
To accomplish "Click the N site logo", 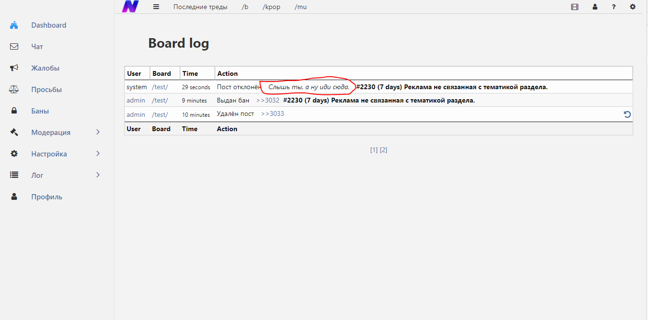I will [x=130, y=7].
